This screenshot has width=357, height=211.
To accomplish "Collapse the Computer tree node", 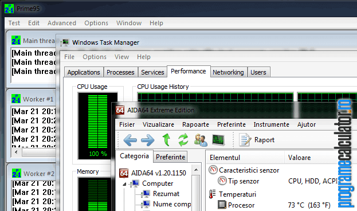I will click(x=124, y=184).
